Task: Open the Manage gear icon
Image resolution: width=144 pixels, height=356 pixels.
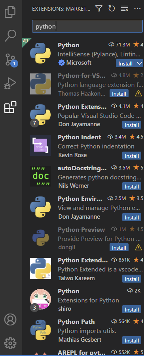Action: point(10,343)
